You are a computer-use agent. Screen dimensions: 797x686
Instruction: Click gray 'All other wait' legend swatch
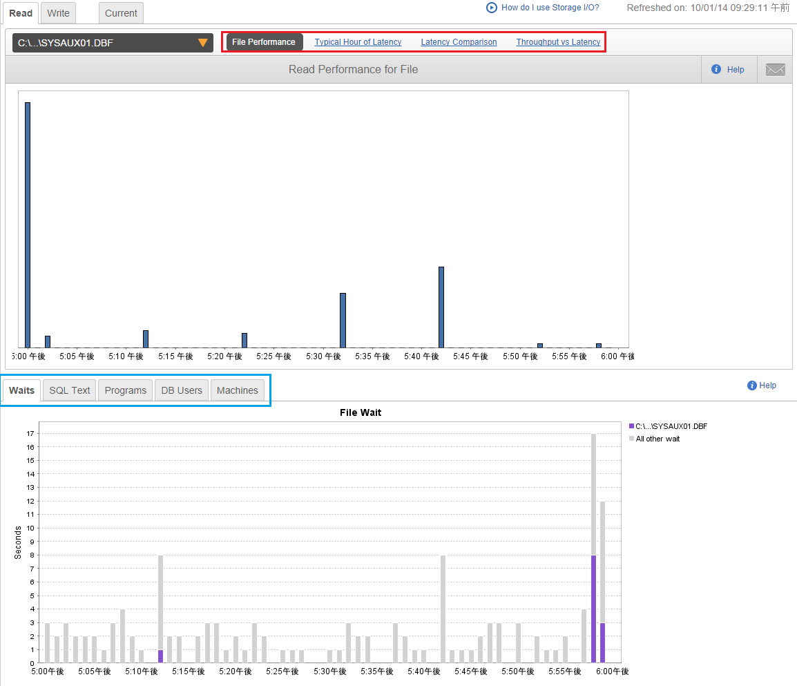click(631, 439)
